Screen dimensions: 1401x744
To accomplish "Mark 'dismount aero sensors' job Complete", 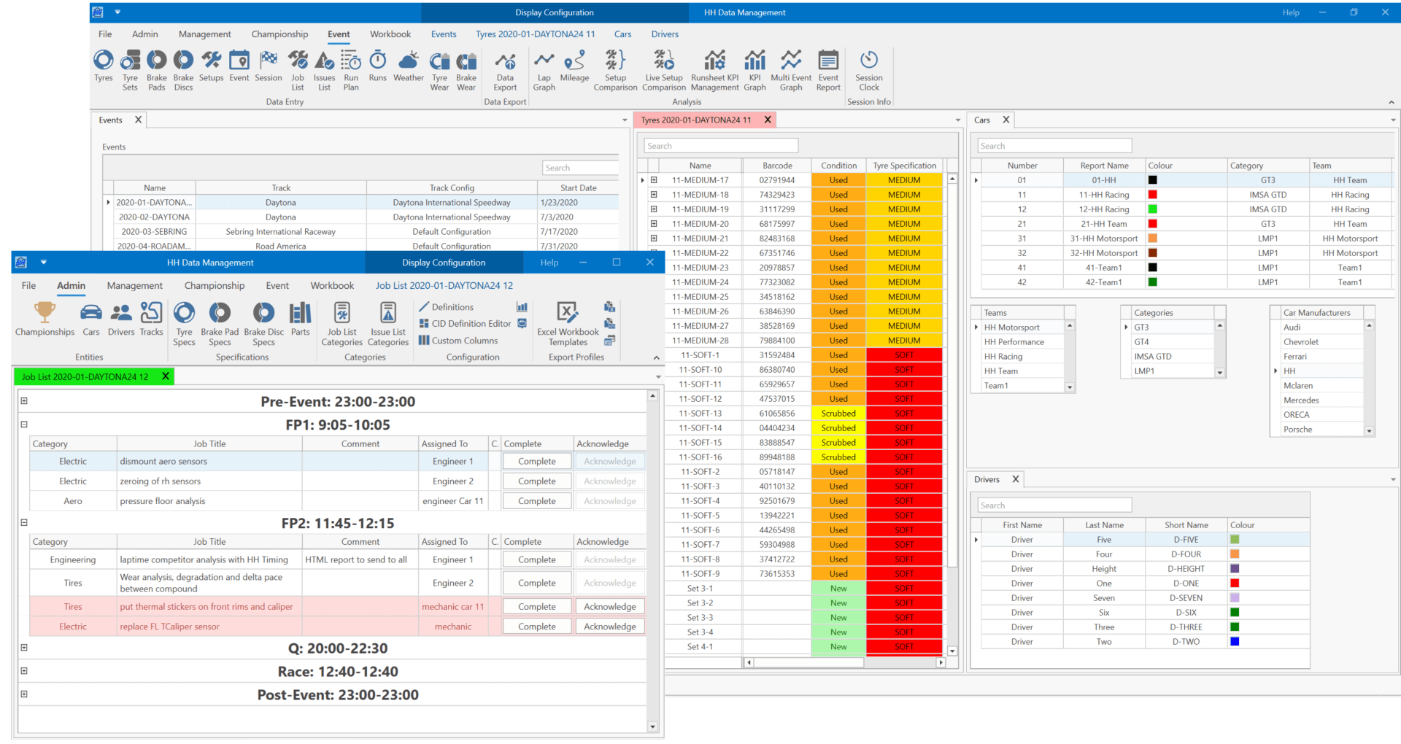I will click(537, 462).
